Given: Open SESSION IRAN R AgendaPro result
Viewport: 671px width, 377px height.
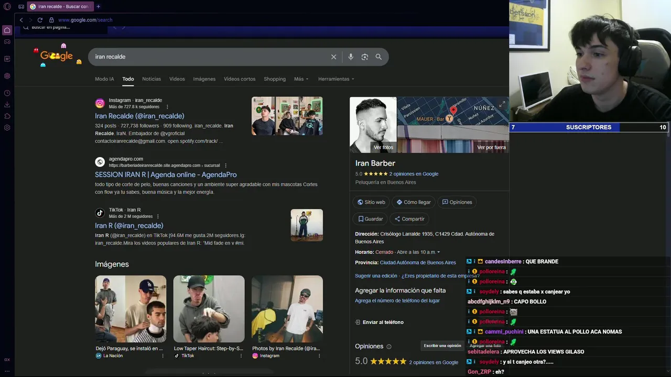Looking at the screenshot, I should (166, 175).
